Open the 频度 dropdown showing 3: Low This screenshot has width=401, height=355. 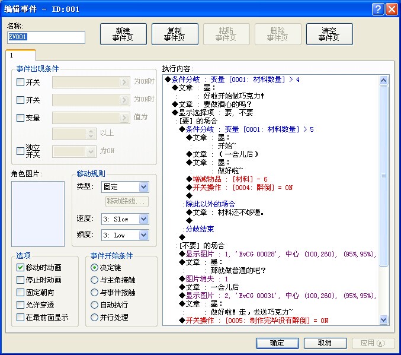pyautogui.click(x=126, y=235)
